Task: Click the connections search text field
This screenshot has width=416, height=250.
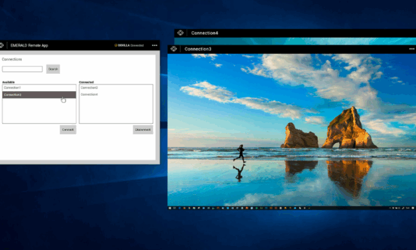Action: pos(23,69)
